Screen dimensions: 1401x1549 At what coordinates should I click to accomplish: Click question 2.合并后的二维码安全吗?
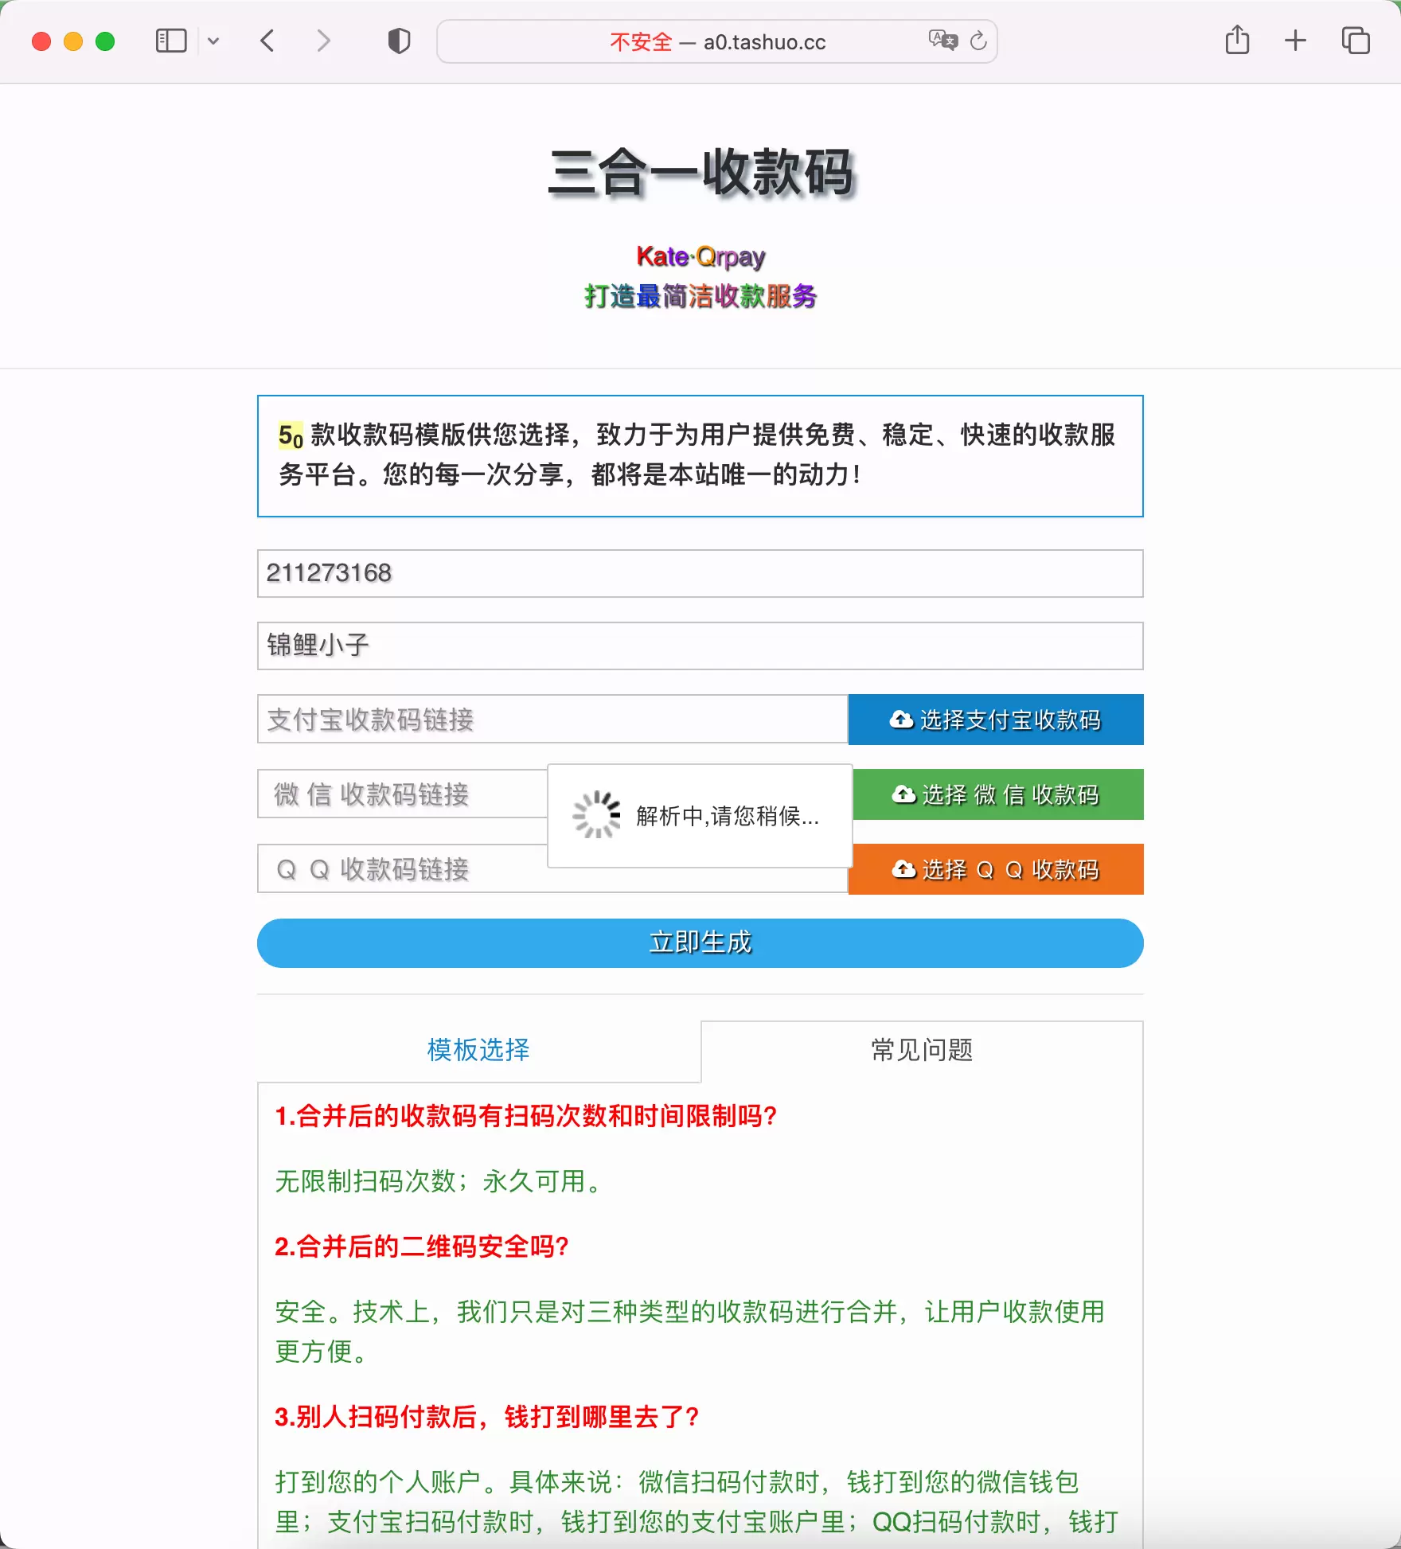point(422,1247)
